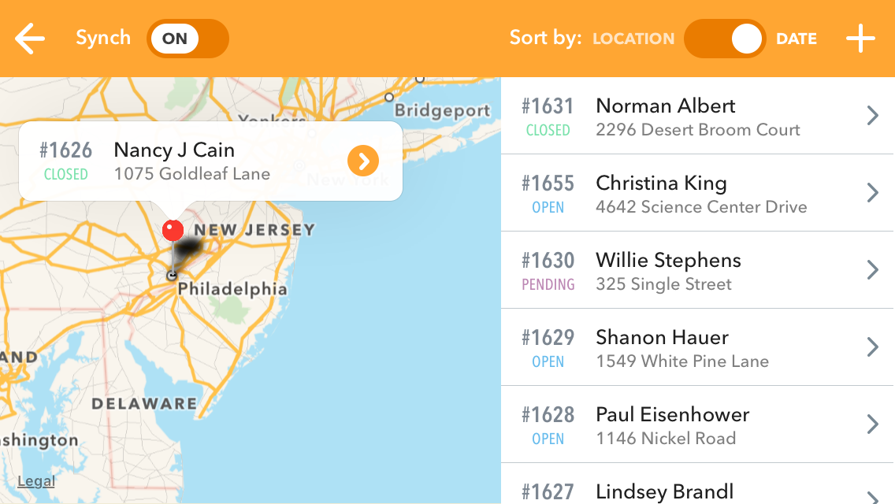Open Shanon Hauer order chevron
895x504 pixels.
tap(872, 347)
